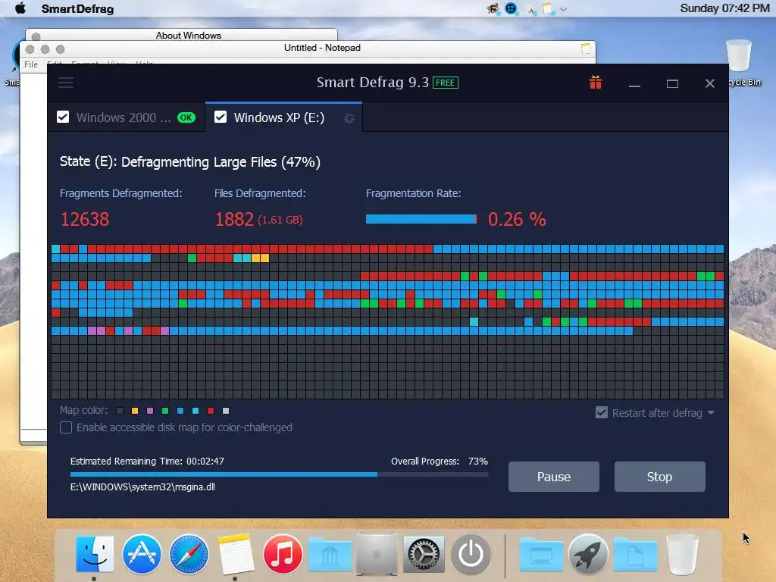The image size is (776, 582).
Task: Open Finder from the dock
Action: [94, 554]
